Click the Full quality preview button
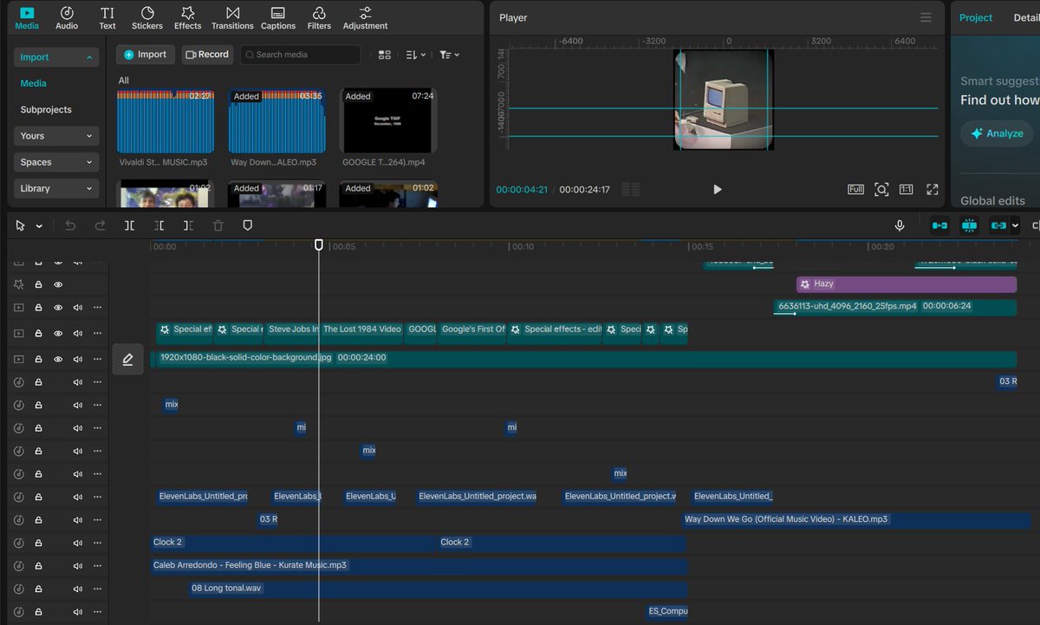The image size is (1040, 625). click(855, 189)
